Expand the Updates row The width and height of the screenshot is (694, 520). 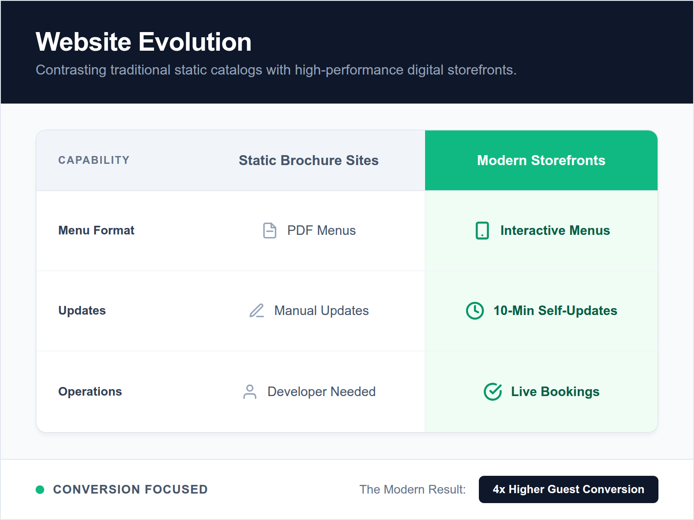coord(82,311)
